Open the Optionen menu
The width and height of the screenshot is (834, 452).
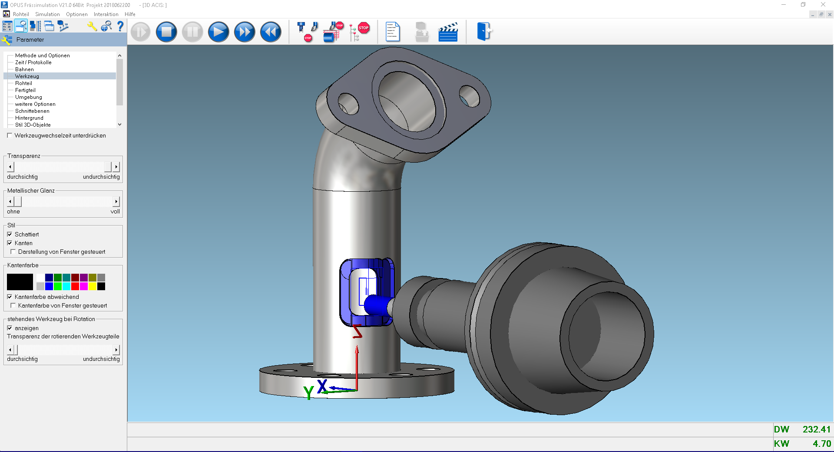click(x=77, y=14)
